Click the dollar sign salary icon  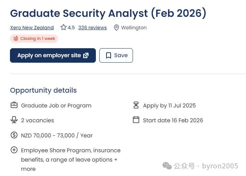(14, 135)
